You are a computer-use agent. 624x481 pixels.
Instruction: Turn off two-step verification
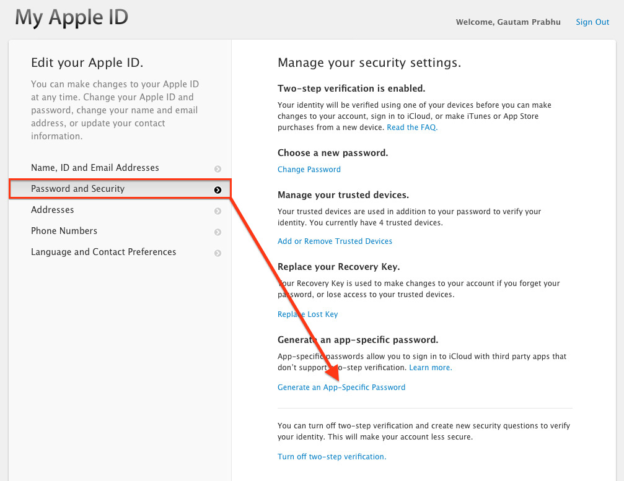pos(332,457)
